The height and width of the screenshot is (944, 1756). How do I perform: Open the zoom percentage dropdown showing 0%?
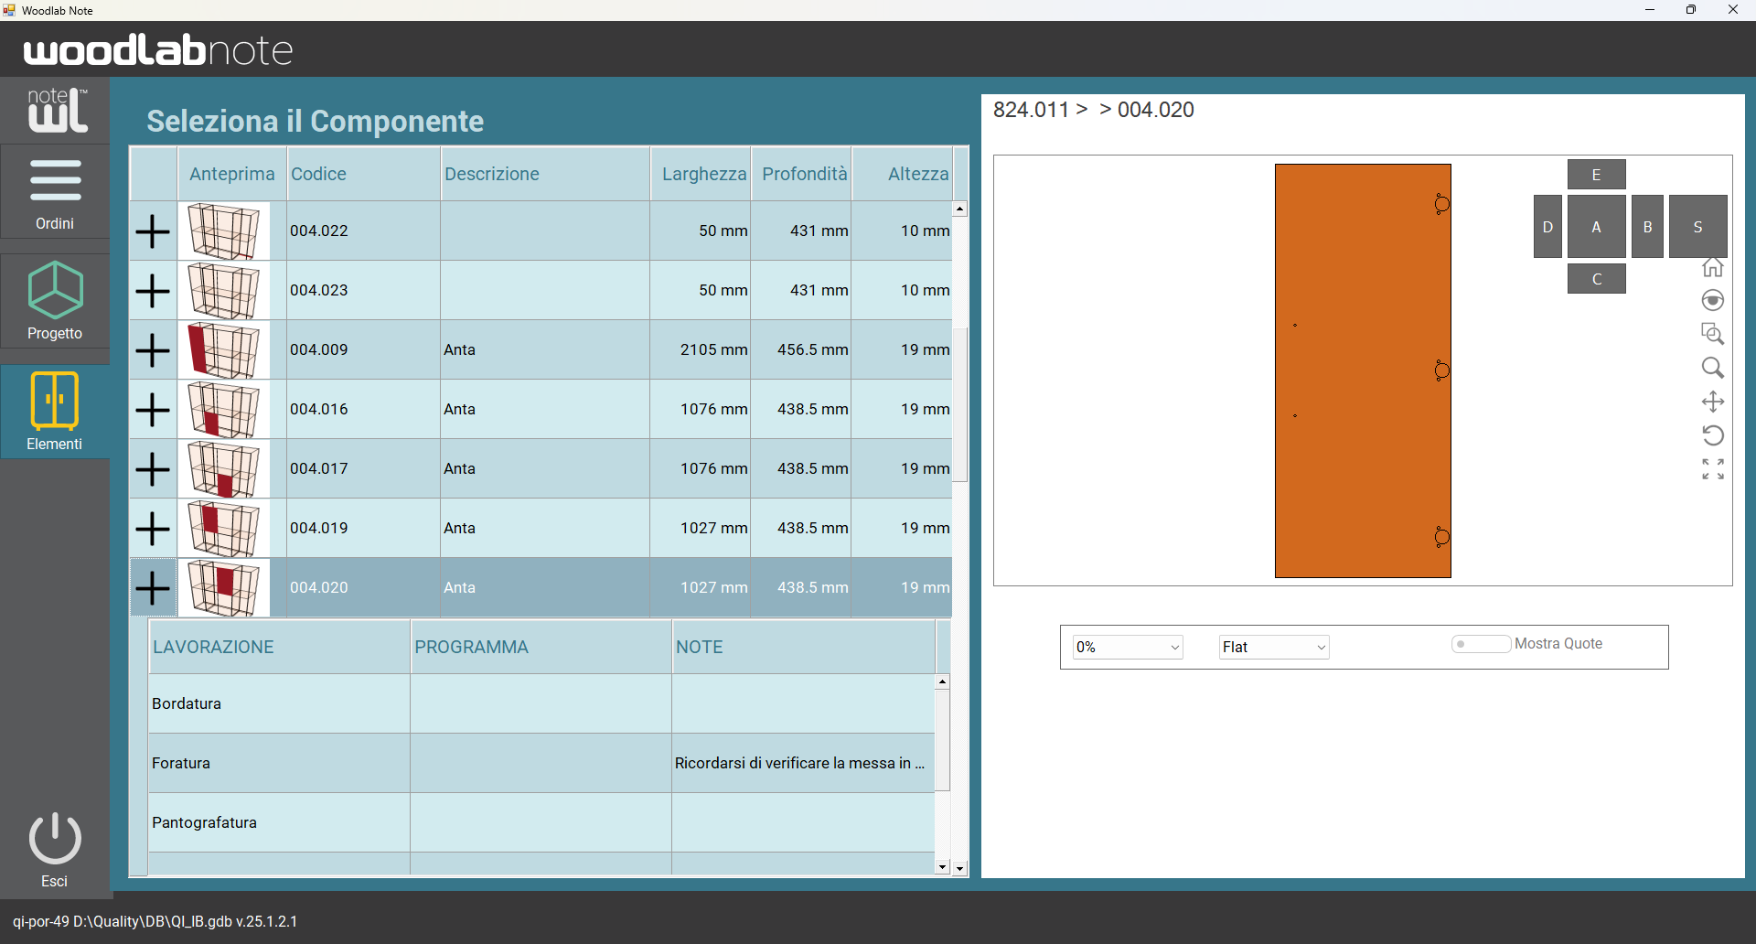(x=1127, y=647)
